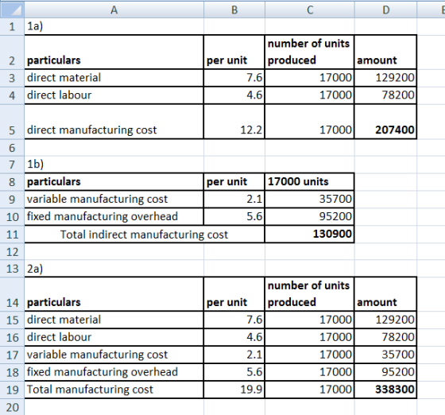Select row 19 header
The height and width of the screenshot is (415, 445).
pyautogui.click(x=12, y=390)
